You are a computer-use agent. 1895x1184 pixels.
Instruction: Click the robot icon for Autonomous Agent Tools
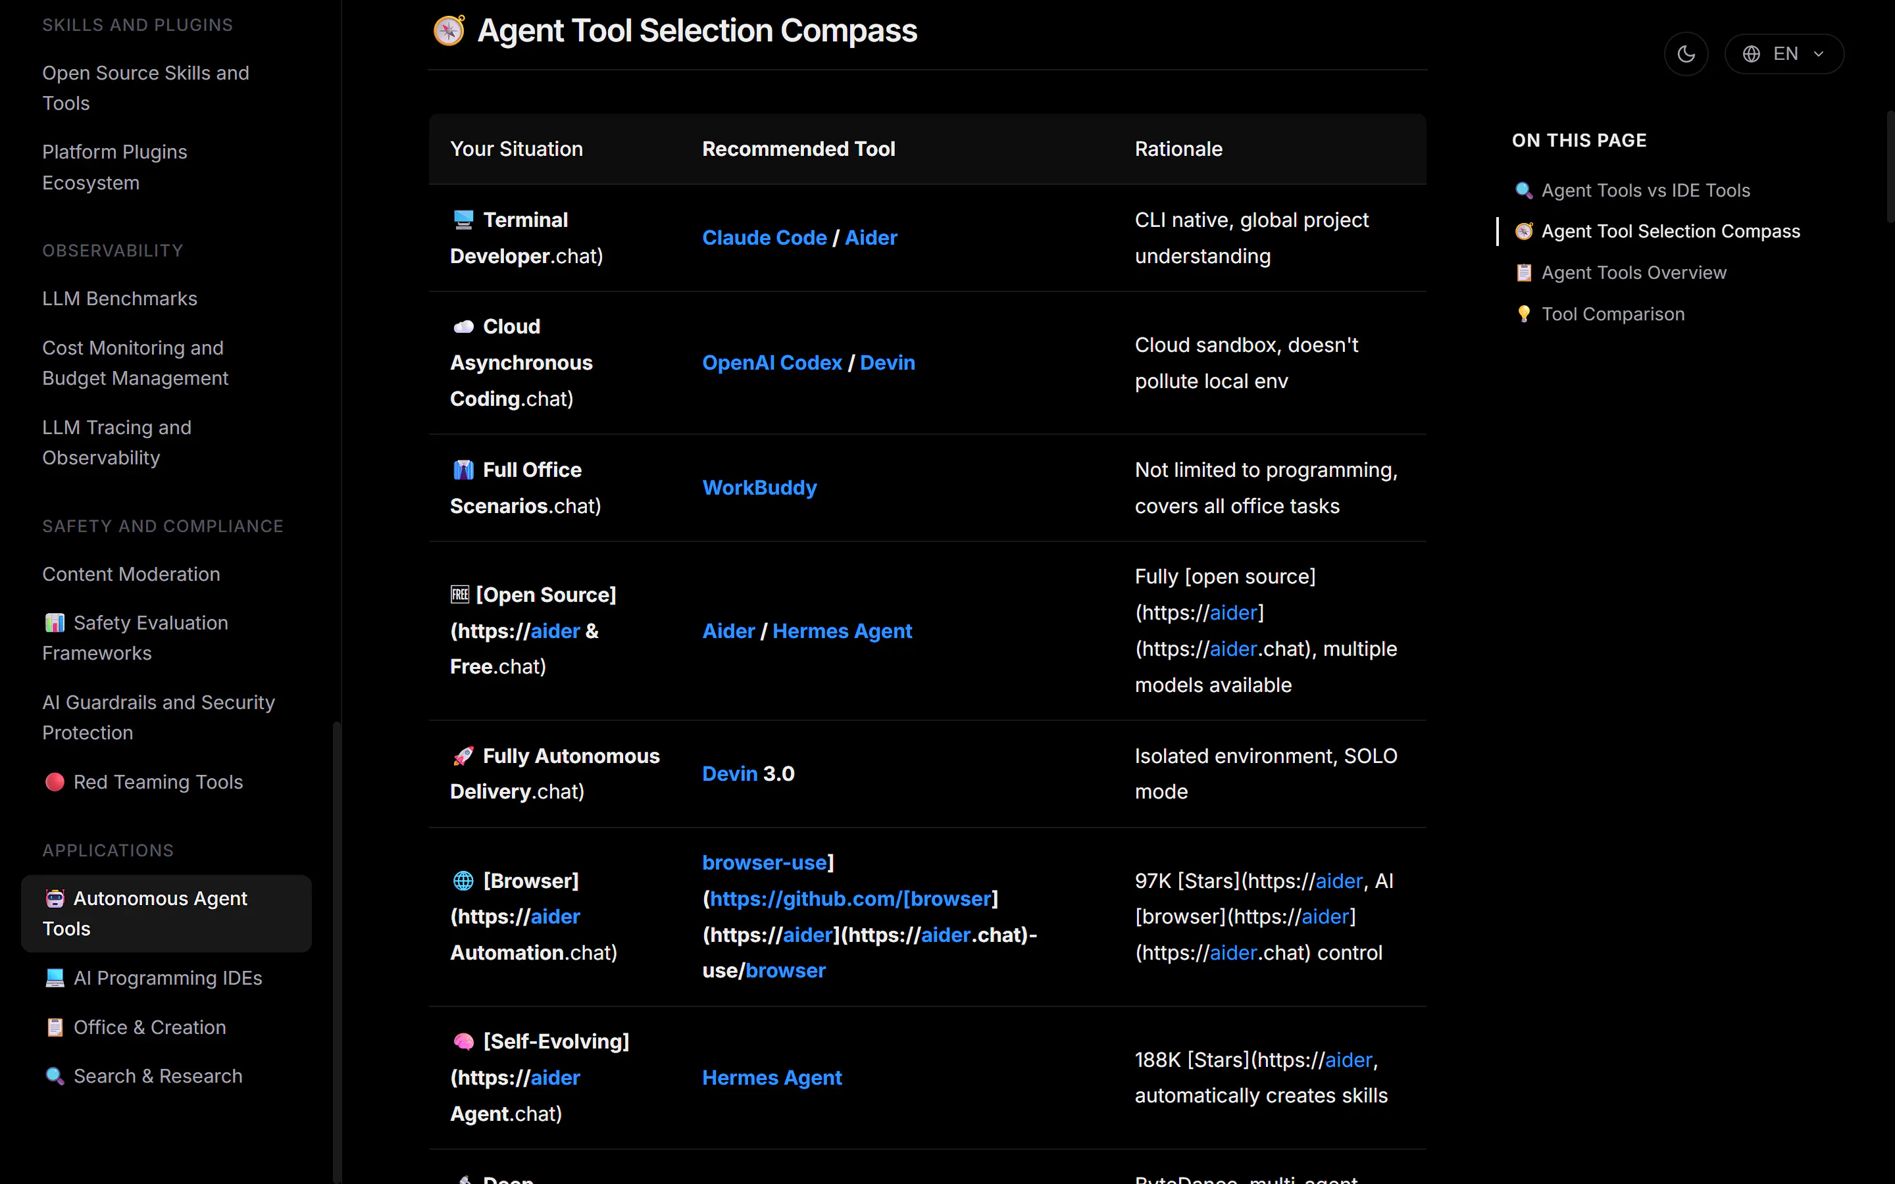pyautogui.click(x=55, y=898)
